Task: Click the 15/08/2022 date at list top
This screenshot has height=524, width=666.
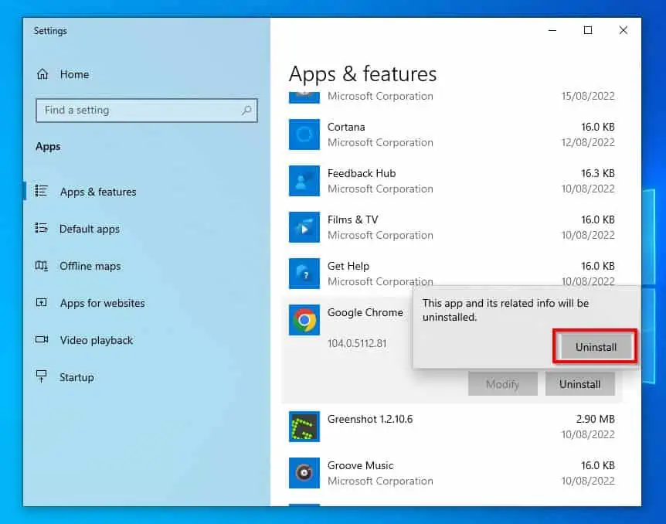Action: click(x=588, y=96)
